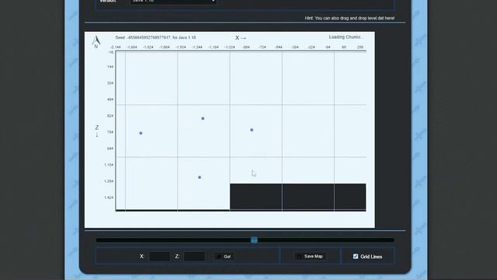Screen dimensions: 497x280
Task: Focus the X coordinate input field
Action: tap(159, 257)
